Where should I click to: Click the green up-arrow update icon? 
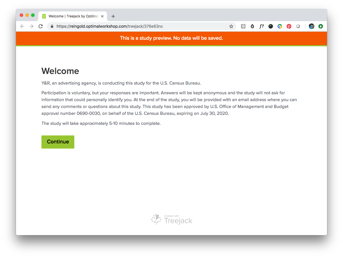coord(321,26)
